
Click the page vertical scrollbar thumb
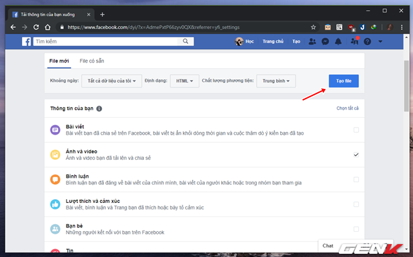407,86
